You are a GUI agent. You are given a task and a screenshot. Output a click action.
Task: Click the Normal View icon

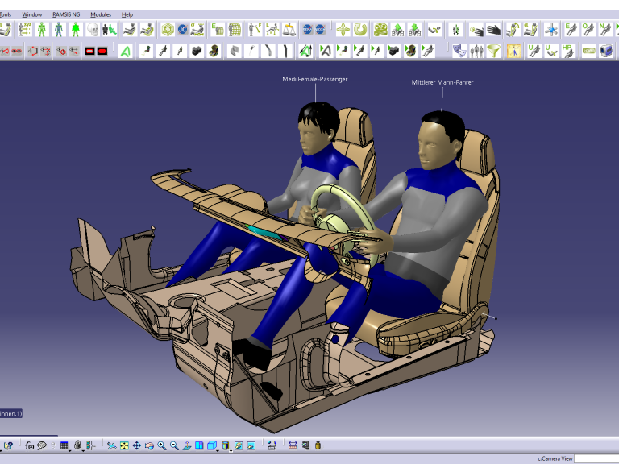tap(187, 445)
